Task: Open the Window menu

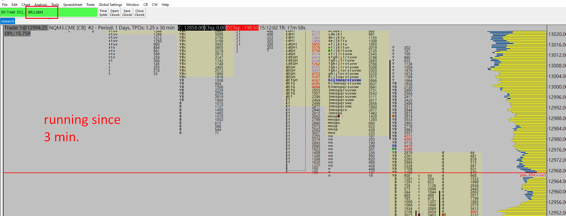Action: click(133, 5)
